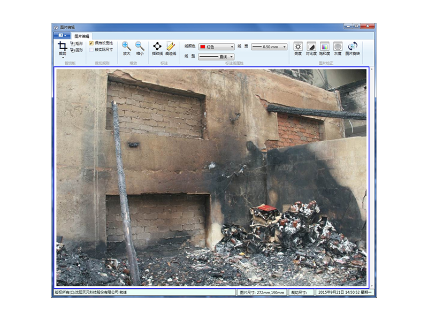The width and height of the screenshot is (428, 321).
Task: Open the line type (线型) dropdown
Action: coord(216,57)
